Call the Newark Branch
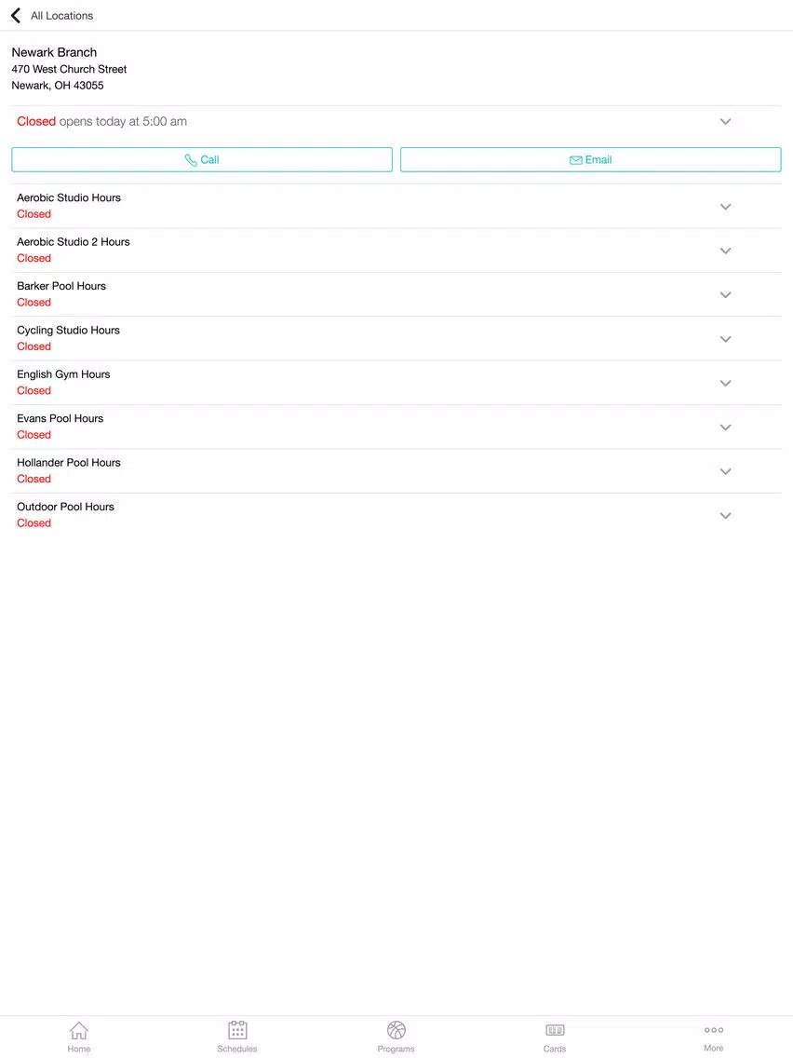 (x=202, y=160)
